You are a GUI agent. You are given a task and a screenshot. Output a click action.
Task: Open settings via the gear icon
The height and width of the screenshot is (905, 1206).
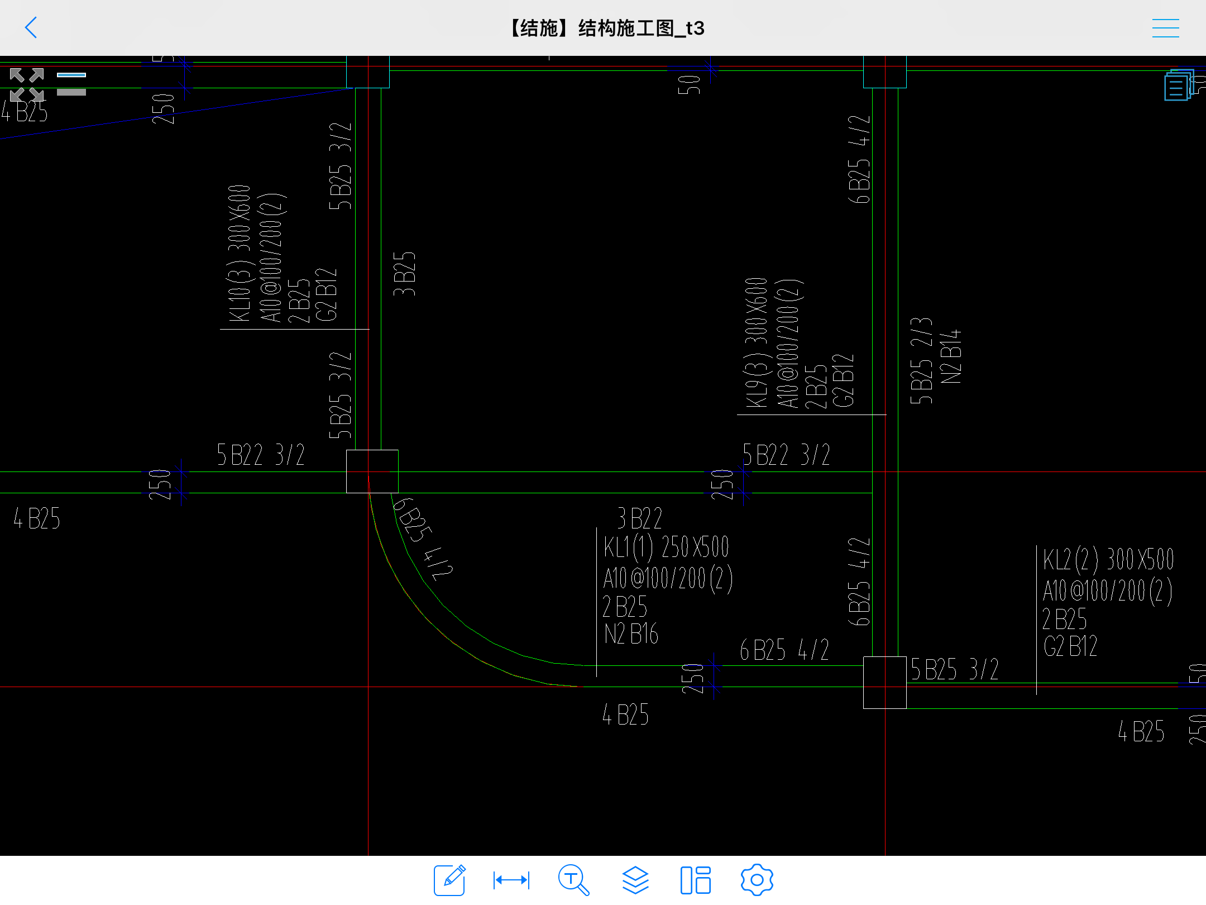(757, 880)
